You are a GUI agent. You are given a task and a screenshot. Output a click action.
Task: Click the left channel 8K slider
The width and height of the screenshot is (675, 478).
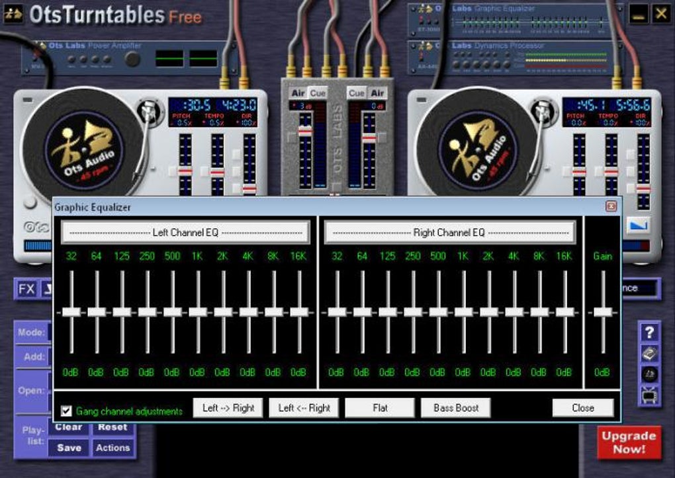point(274,312)
